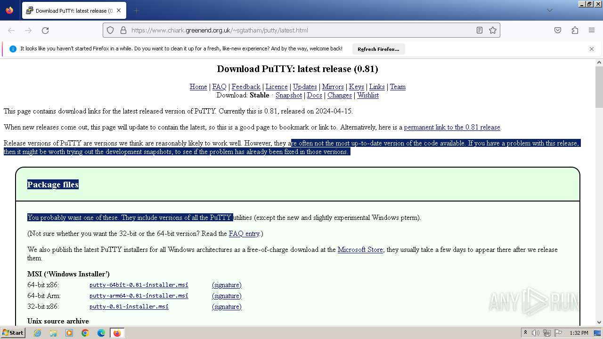Click the page title Download PuTTY: latest release
603x339 pixels.
pyautogui.click(x=297, y=69)
